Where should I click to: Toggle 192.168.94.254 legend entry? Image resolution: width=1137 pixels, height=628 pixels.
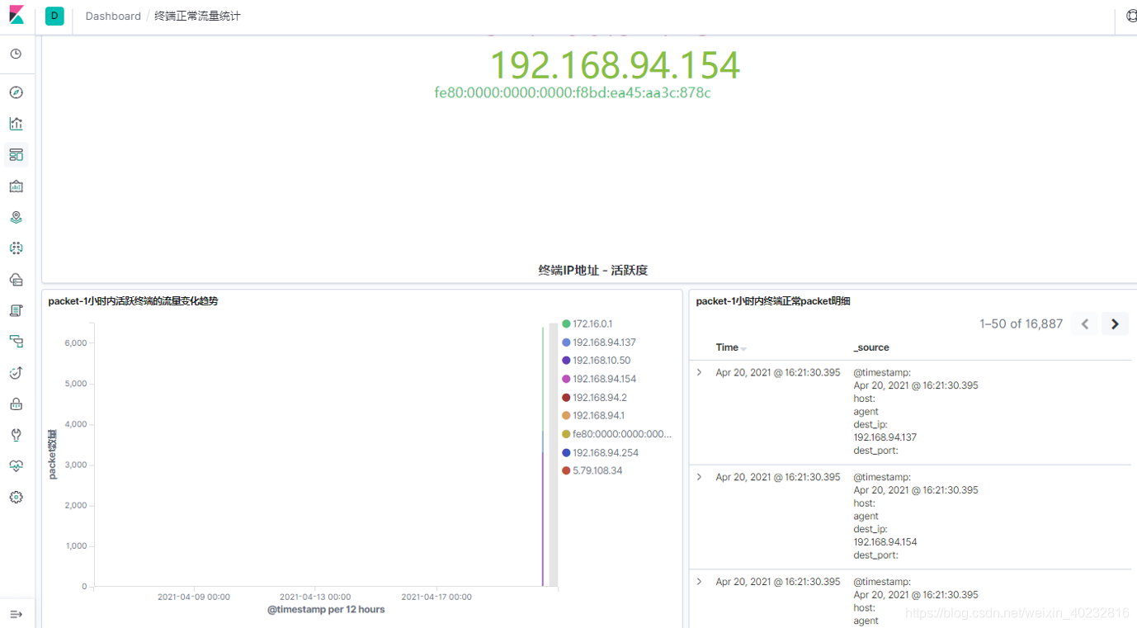(x=606, y=453)
